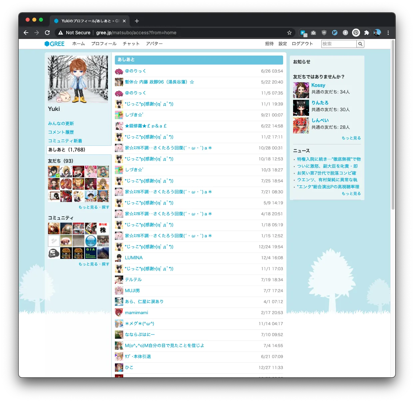Click the Pinterest extension icon
The image size is (414, 402).
(356, 33)
